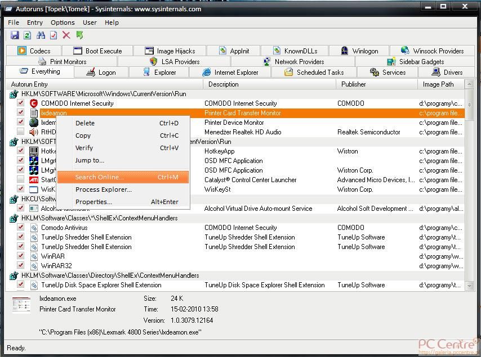This screenshot has height=357, width=481.
Task: Click the Properties toolbar icon with checkmark
Action: coord(54,35)
